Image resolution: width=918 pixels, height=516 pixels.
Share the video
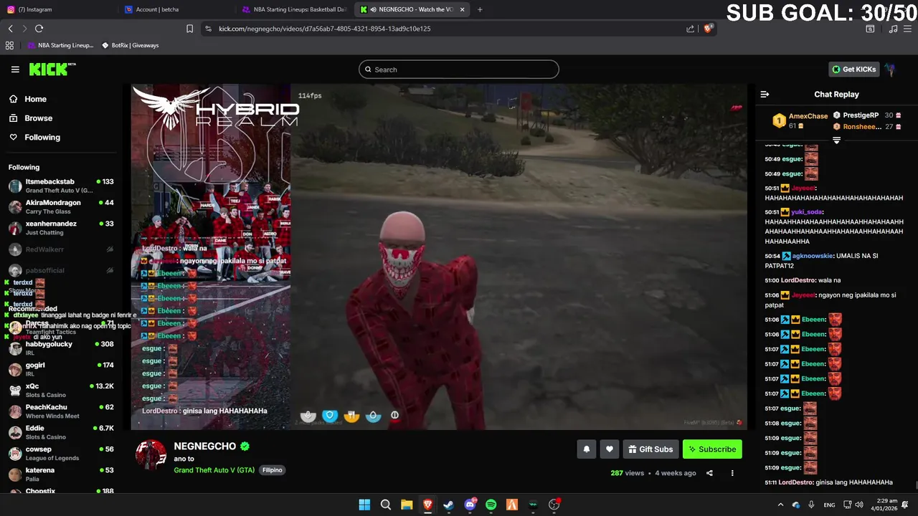coord(709,473)
